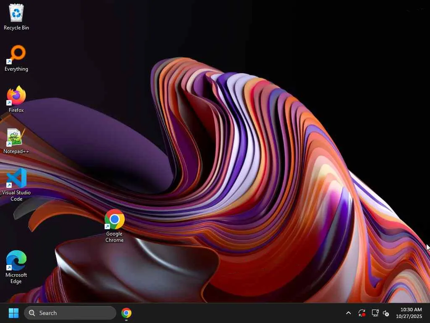Open the clock showing 10:30 AM
The height and width of the screenshot is (323, 430).
(x=409, y=313)
